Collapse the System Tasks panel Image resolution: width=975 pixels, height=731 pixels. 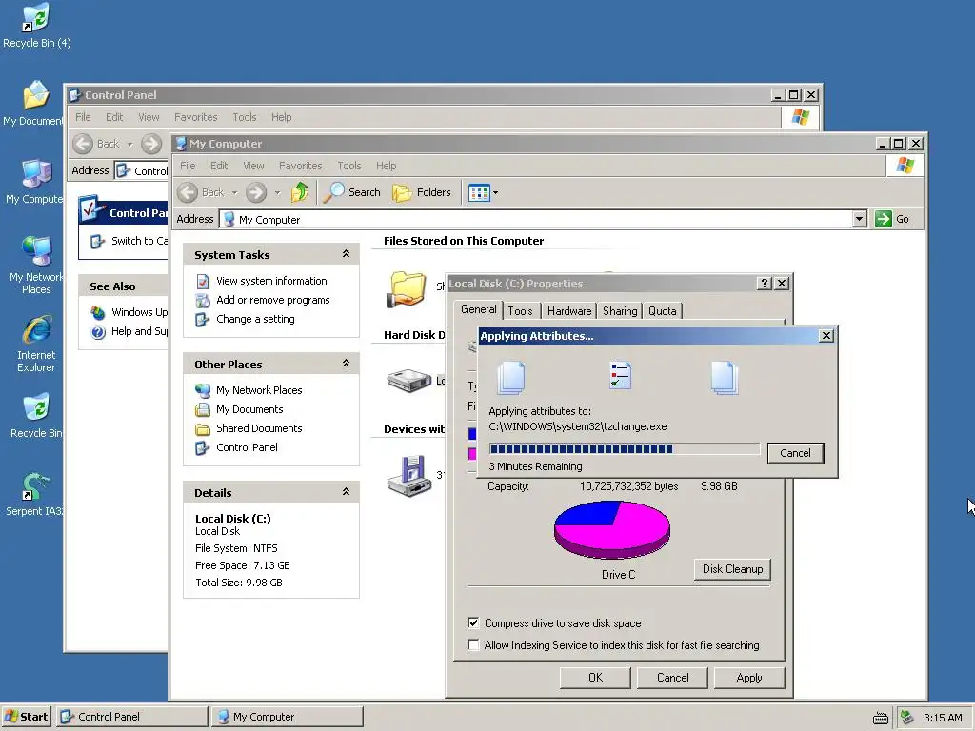point(346,254)
